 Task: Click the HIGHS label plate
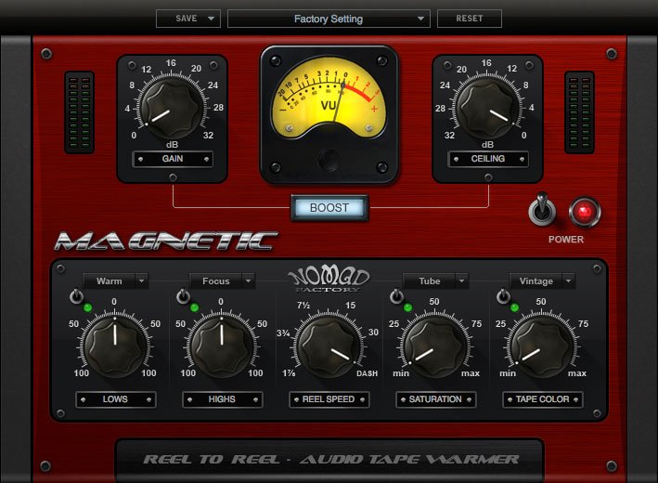(222, 399)
